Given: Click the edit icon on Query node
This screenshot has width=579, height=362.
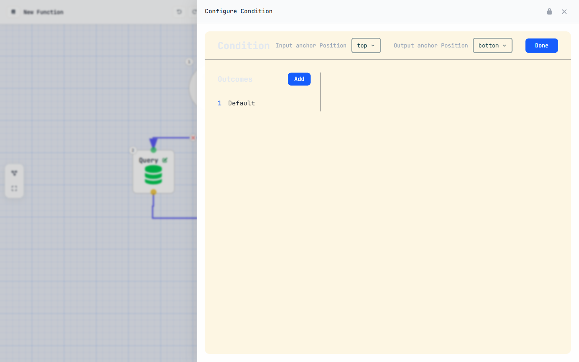Looking at the screenshot, I should point(165,160).
